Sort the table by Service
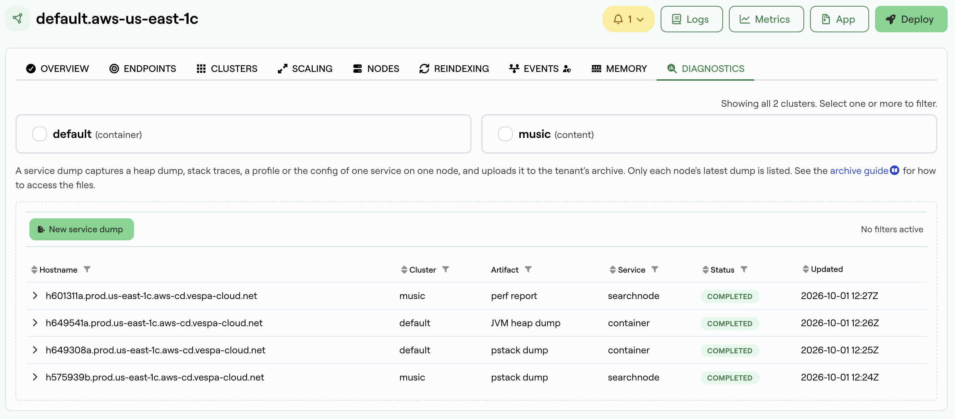This screenshot has height=419, width=955. click(x=613, y=270)
